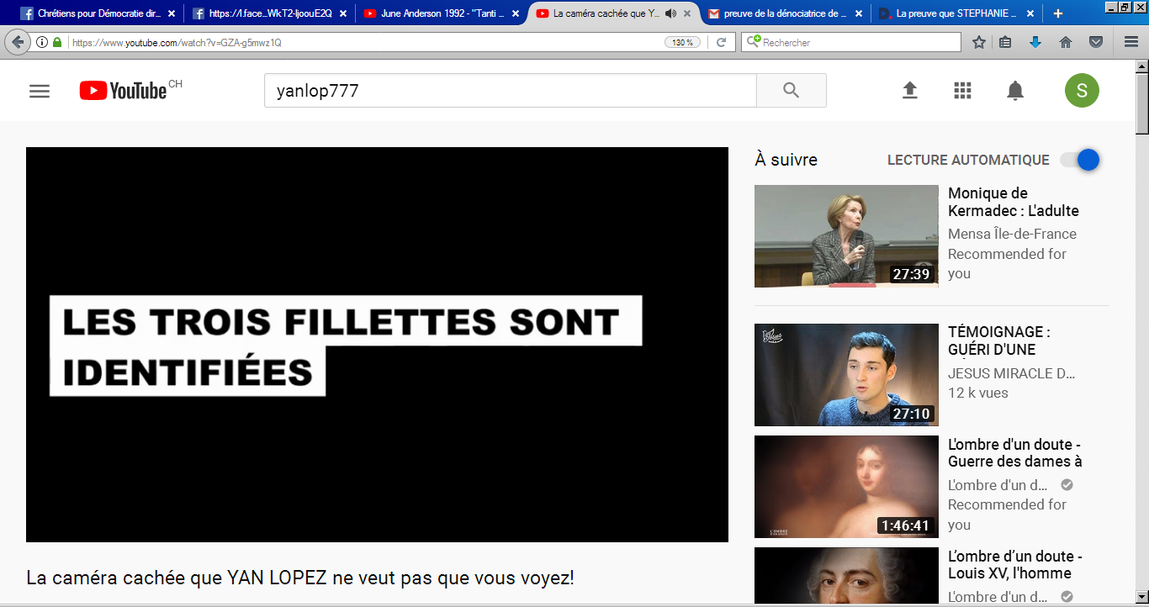Screen dimensions: 1149x607
Task: Click the Rechercher browser search box
Action: 850,42
